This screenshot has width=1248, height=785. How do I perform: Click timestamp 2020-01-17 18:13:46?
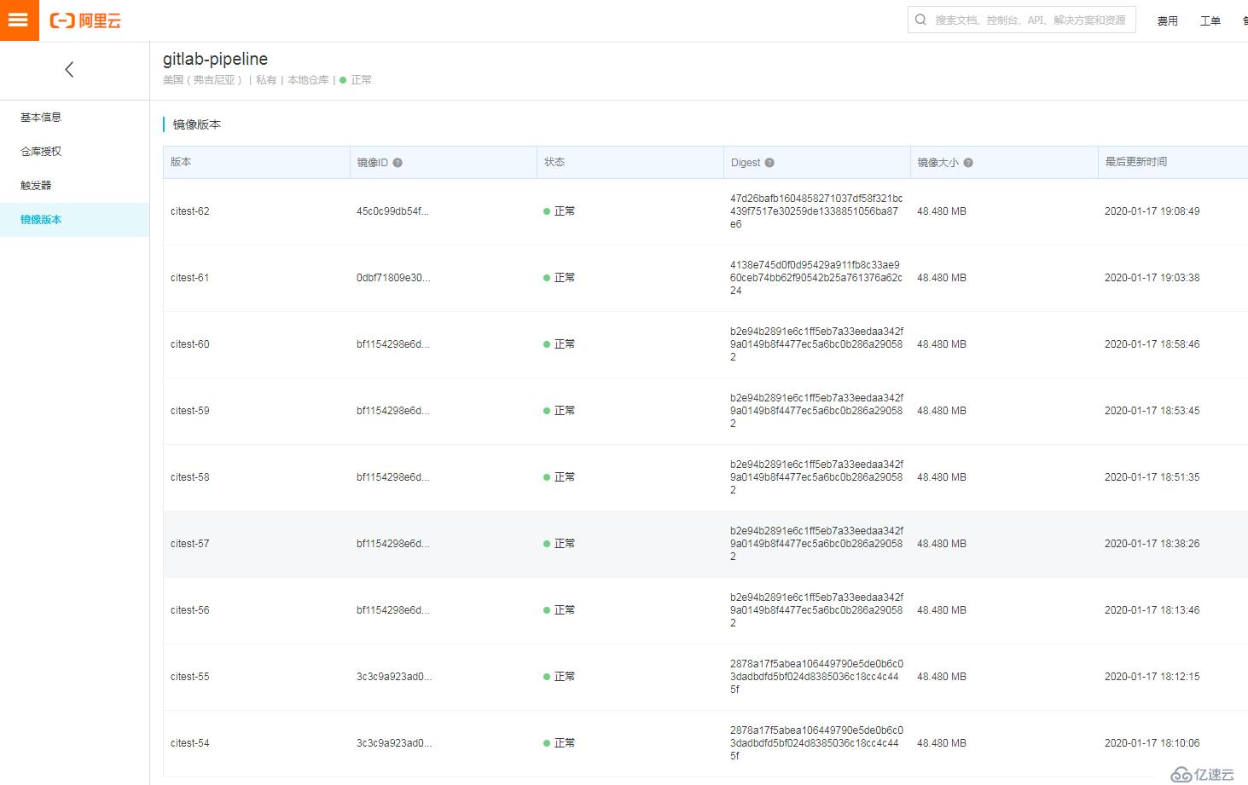1152,610
